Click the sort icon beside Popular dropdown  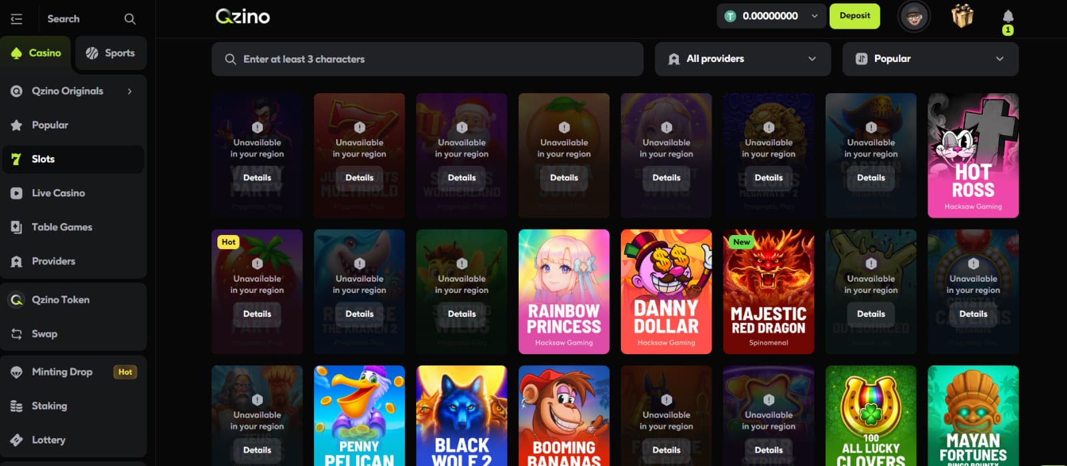click(x=862, y=59)
